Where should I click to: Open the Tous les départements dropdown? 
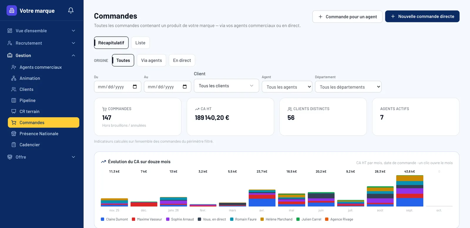click(x=348, y=87)
